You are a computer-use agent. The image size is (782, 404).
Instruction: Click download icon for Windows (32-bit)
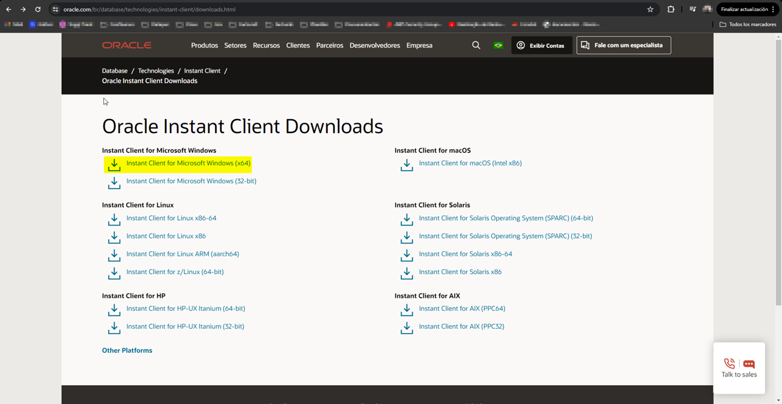point(114,182)
